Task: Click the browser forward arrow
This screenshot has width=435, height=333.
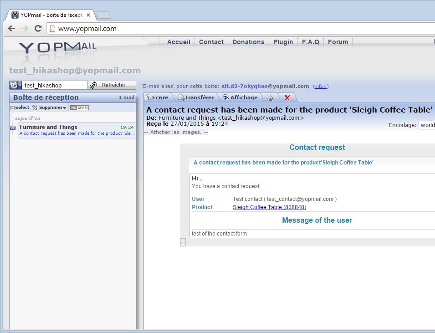Action: coord(25,28)
